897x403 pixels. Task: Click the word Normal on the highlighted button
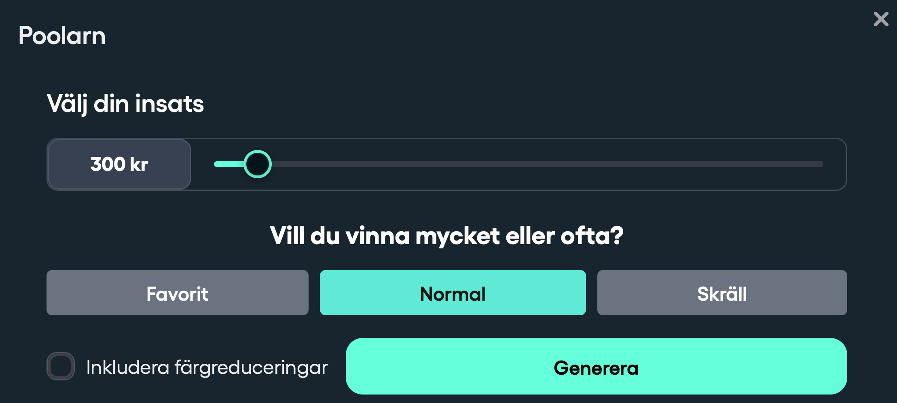click(x=453, y=294)
